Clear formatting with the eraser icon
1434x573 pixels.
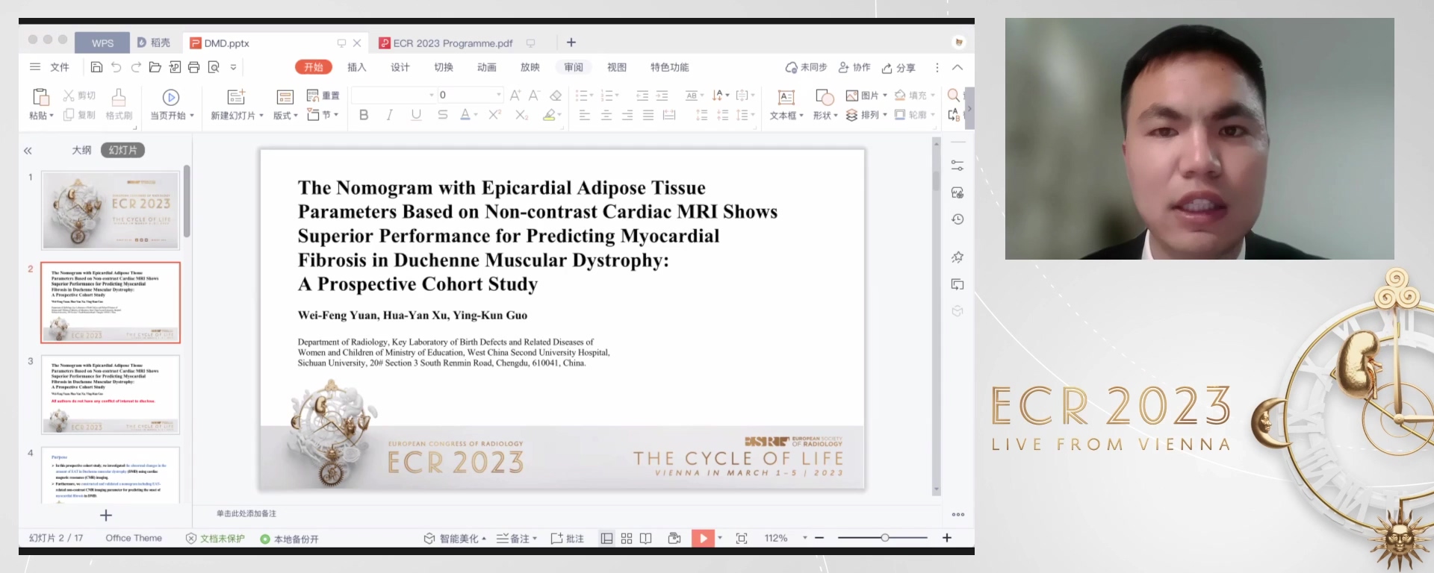[x=556, y=95]
